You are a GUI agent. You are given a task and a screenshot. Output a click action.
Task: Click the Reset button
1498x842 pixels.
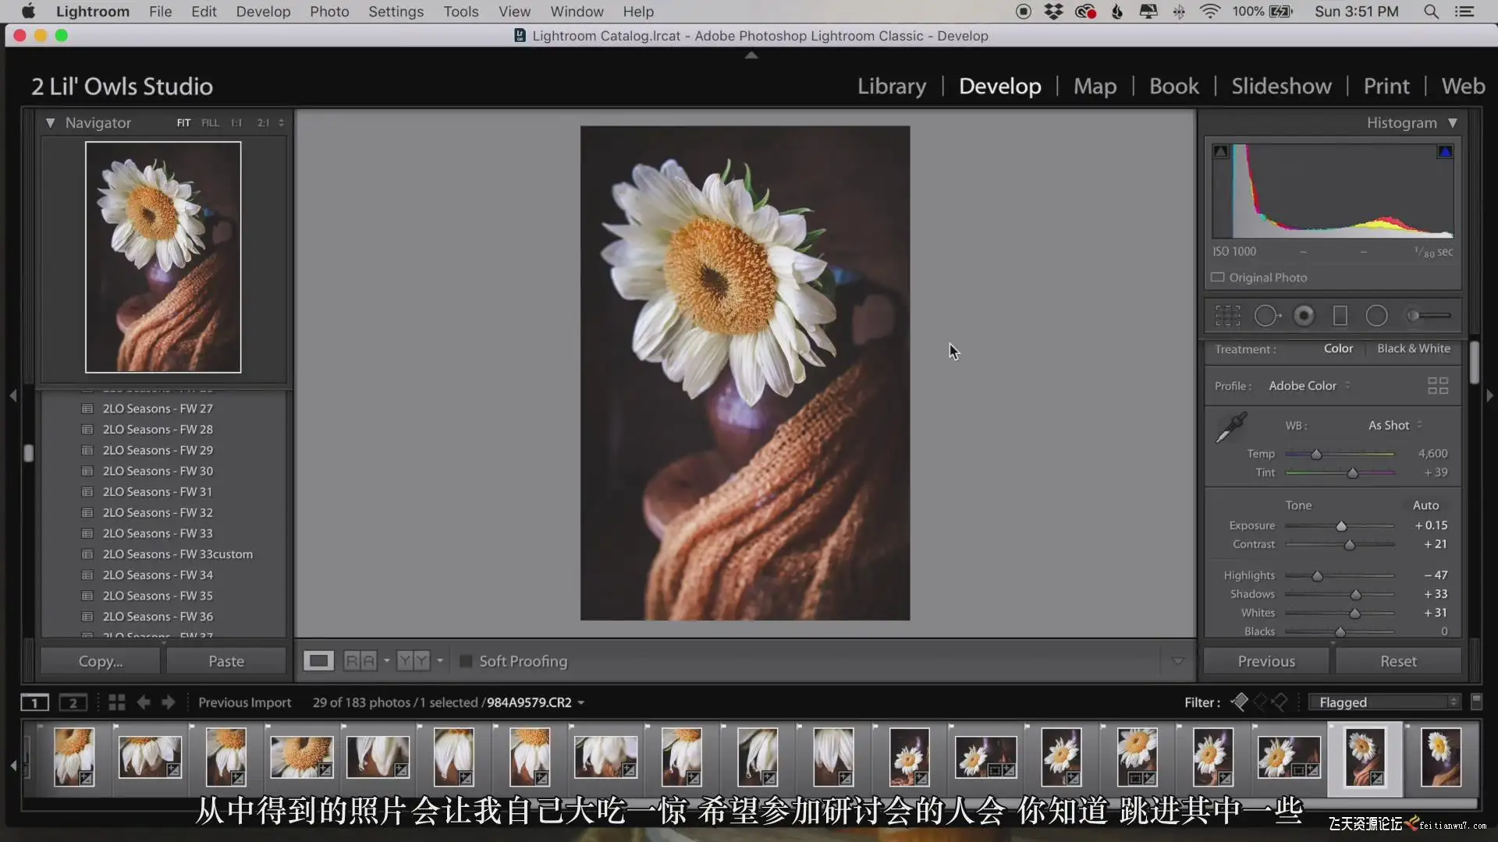click(1397, 661)
